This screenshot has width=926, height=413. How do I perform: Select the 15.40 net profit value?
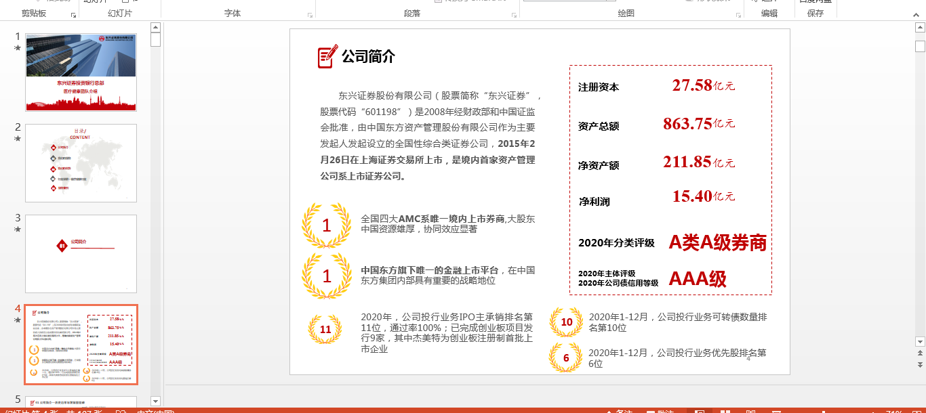point(692,196)
